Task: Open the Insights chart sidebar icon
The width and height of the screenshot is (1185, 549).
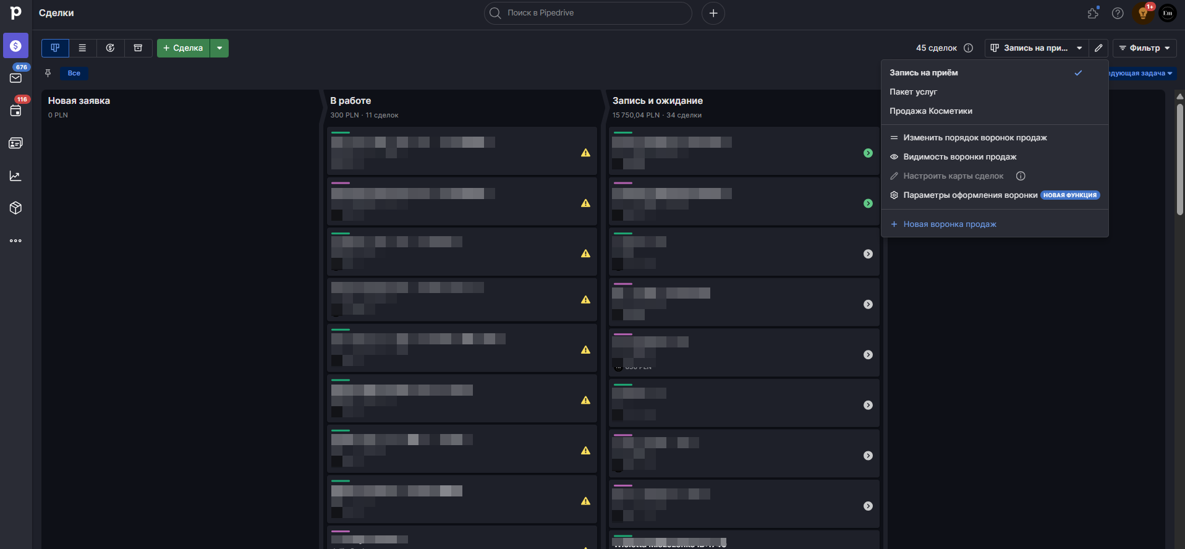Action: [15, 176]
